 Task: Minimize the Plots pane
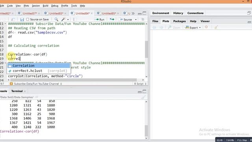(249, 22)
